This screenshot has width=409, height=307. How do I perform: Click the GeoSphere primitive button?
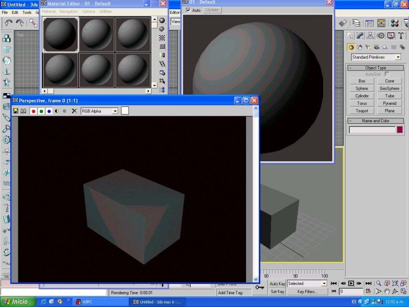pyautogui.click(x=390, y=89)
